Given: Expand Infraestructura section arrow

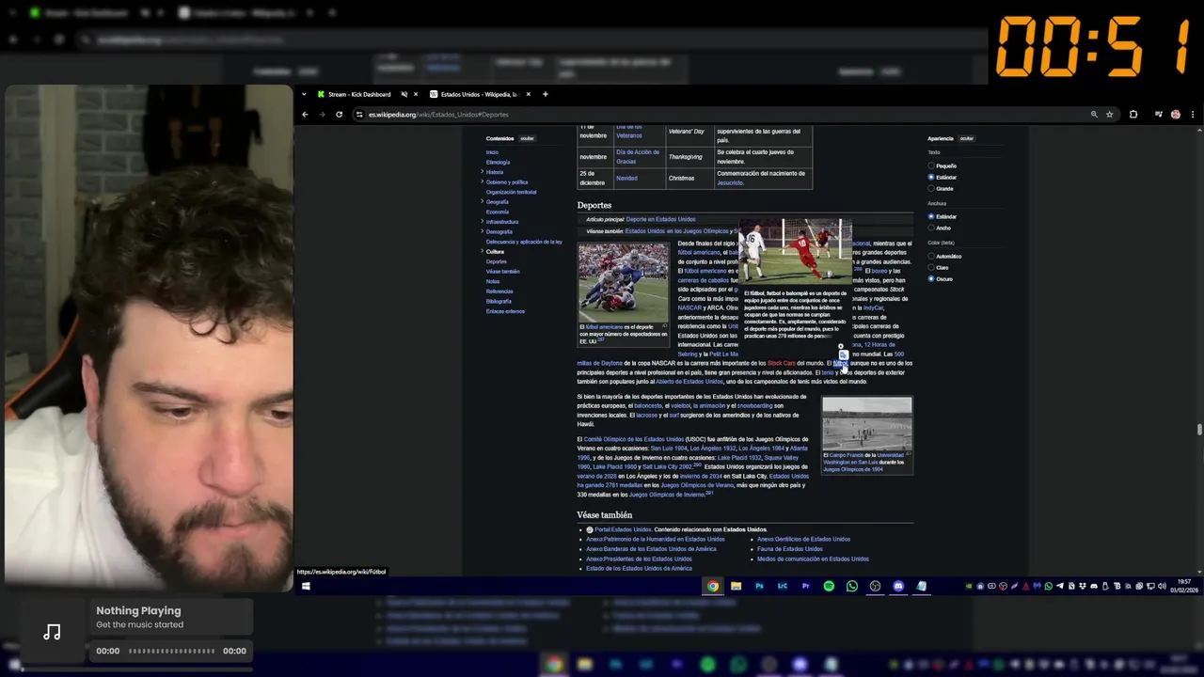Looking at the screenshot, I should point(483,221).
